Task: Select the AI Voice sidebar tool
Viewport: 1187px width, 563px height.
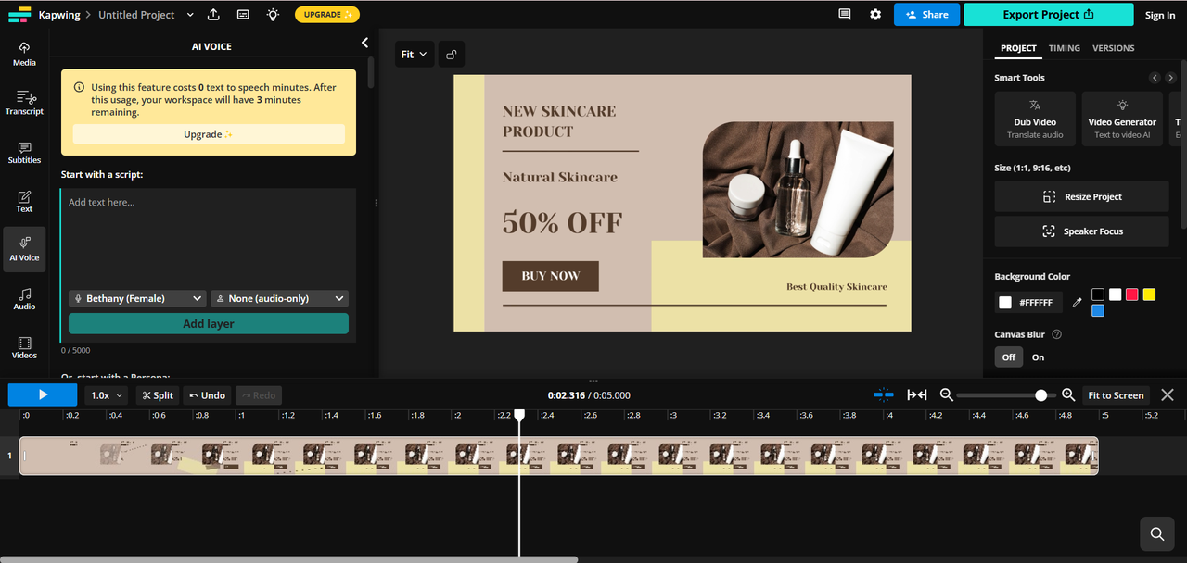Action: [24, 250]
